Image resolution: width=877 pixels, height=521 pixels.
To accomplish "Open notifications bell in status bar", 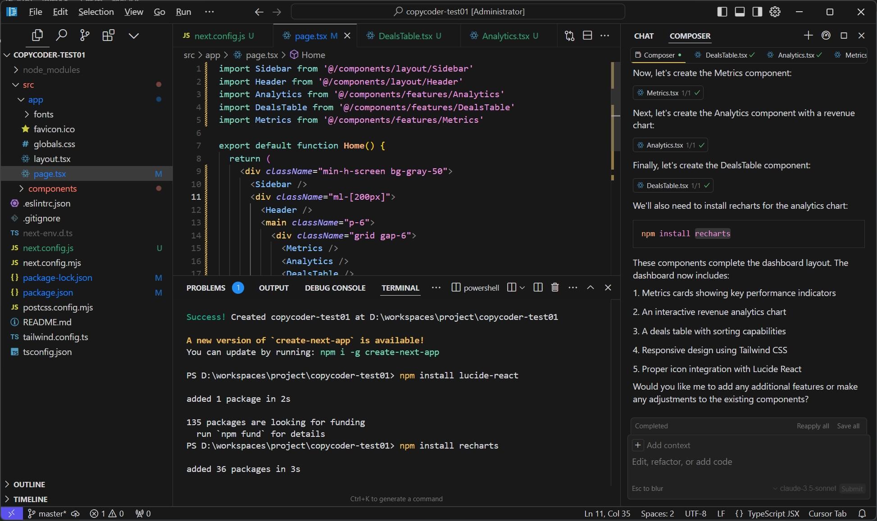I will (x=862, y=513).
